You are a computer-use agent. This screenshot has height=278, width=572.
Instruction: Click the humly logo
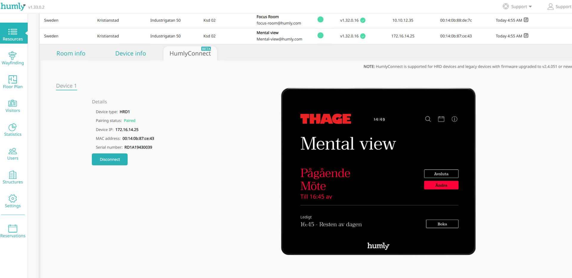(x=13, y=6)
